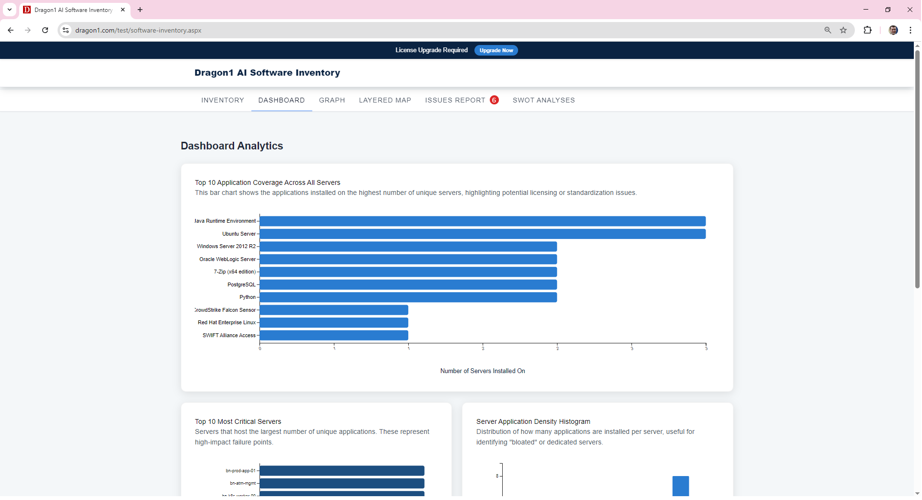Reload the current page

(x=45, y=30)
